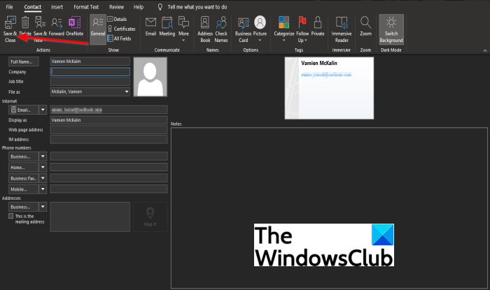Click the 'Tell me what you want to do' box
This screenshot has width=490, height=290.
pos(197,7)
